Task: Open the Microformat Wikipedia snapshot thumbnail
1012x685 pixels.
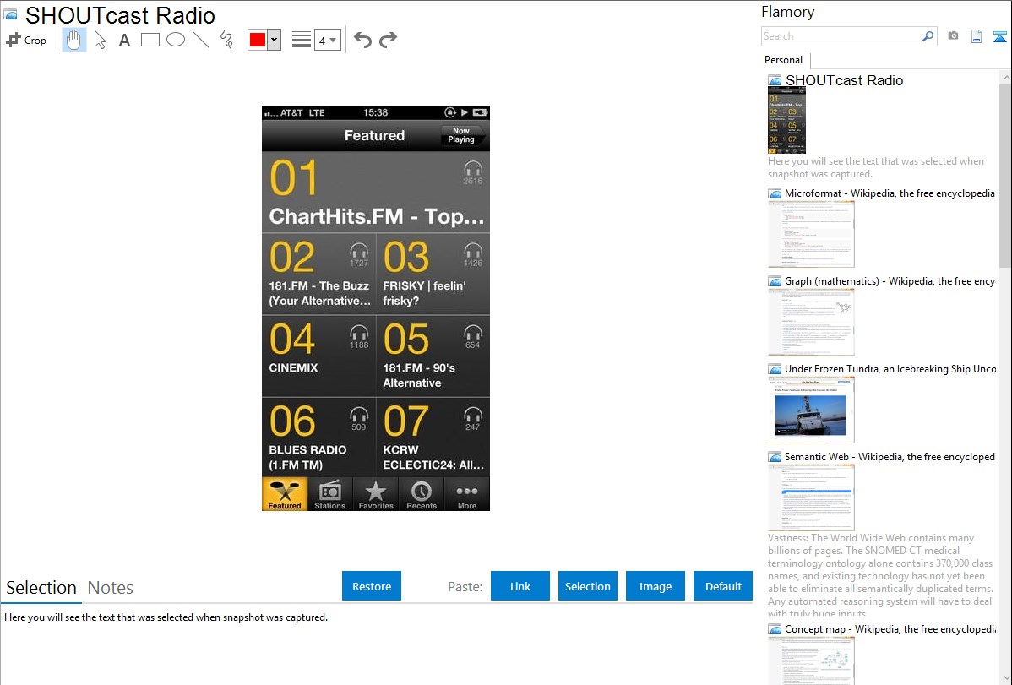Action: [x=811, y=234]
